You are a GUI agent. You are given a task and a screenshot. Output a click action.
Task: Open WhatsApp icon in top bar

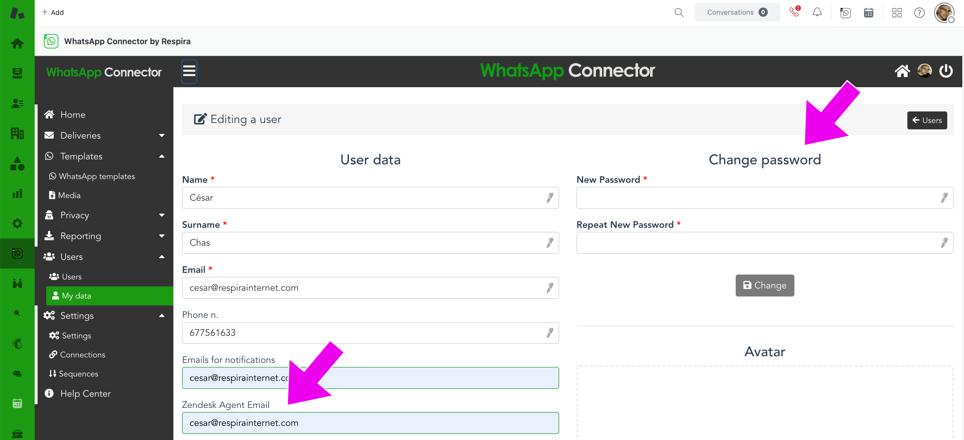pyautogui.click(x=845, y=13)
